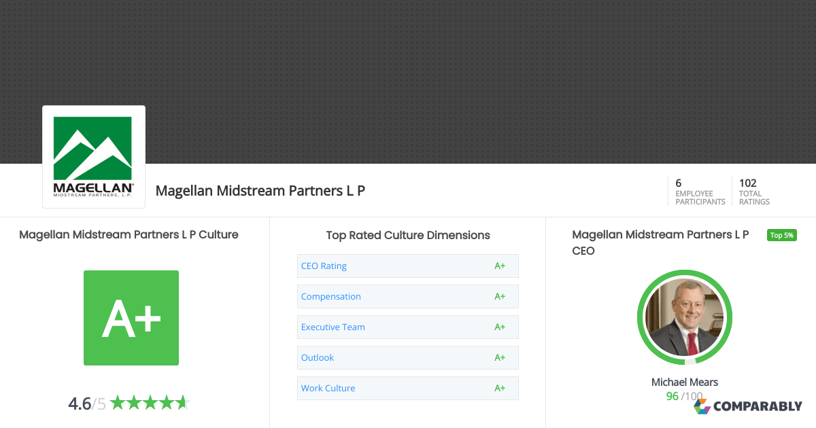Click the Magellan company logo
The width and height of the screenshot is (816, 428).
[x=93, y=156]
